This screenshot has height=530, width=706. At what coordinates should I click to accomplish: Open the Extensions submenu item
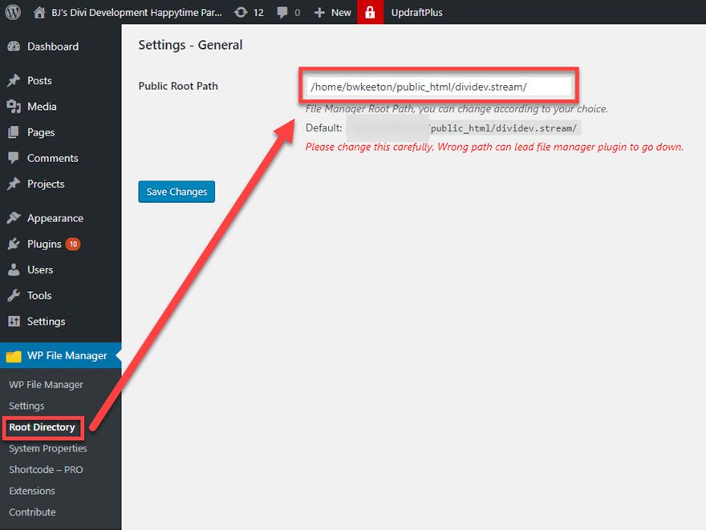click(x=31, y=491)
